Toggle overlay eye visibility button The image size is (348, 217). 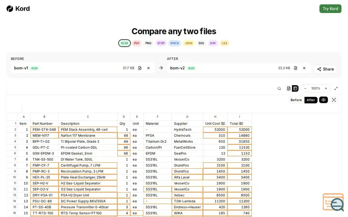tap(323, 100)
